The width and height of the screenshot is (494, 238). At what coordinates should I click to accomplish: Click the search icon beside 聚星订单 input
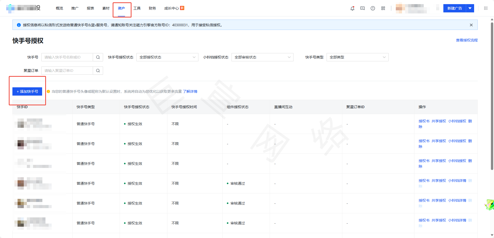pos(98,71)
